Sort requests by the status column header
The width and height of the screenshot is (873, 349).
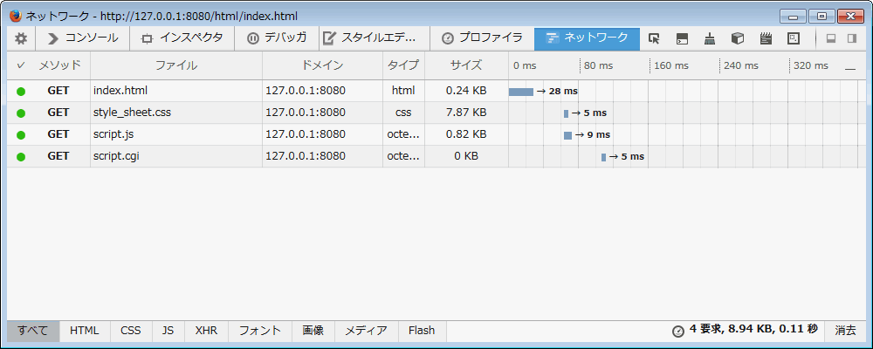[x=21, y=65]
